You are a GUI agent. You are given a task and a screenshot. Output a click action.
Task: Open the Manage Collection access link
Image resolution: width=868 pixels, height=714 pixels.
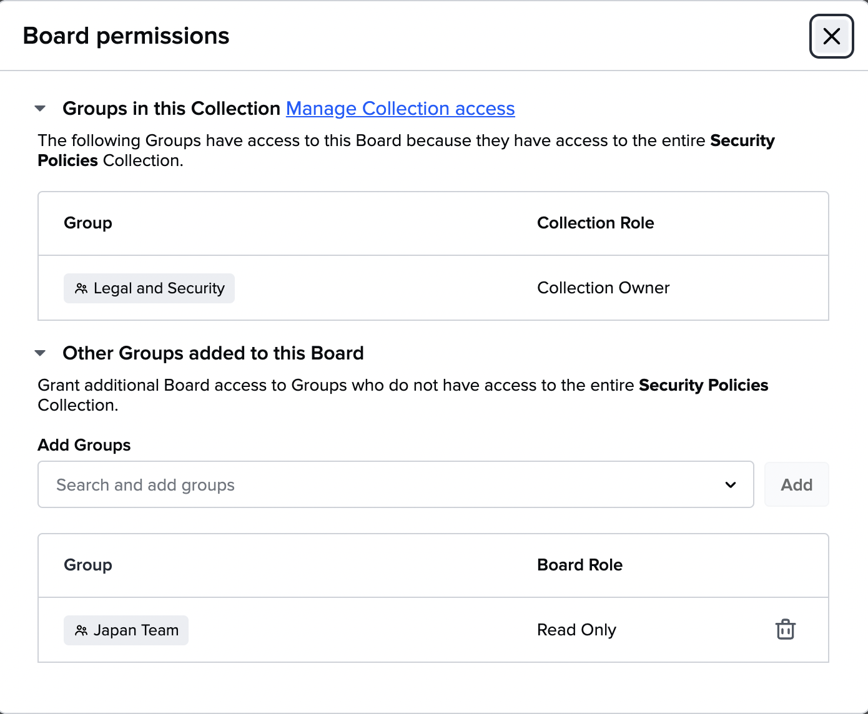[x=400, y=109]
